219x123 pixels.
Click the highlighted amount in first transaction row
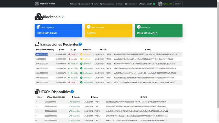[41, 54]
